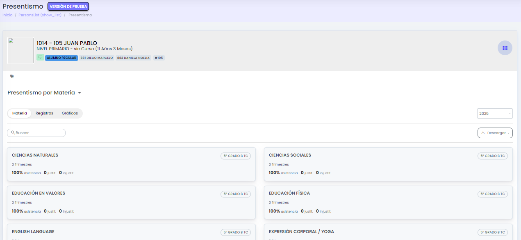521x240 pixels.
Task: Open the 882 DANIELA NOELIA tag
Action: [134, 58]
